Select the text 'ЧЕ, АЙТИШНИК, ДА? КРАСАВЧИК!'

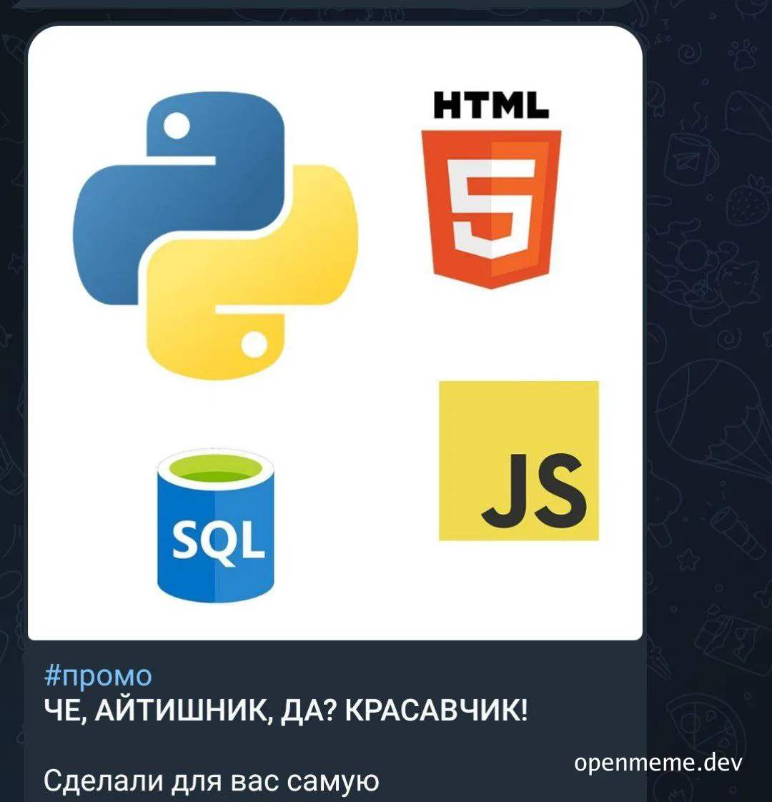point(285,711)
